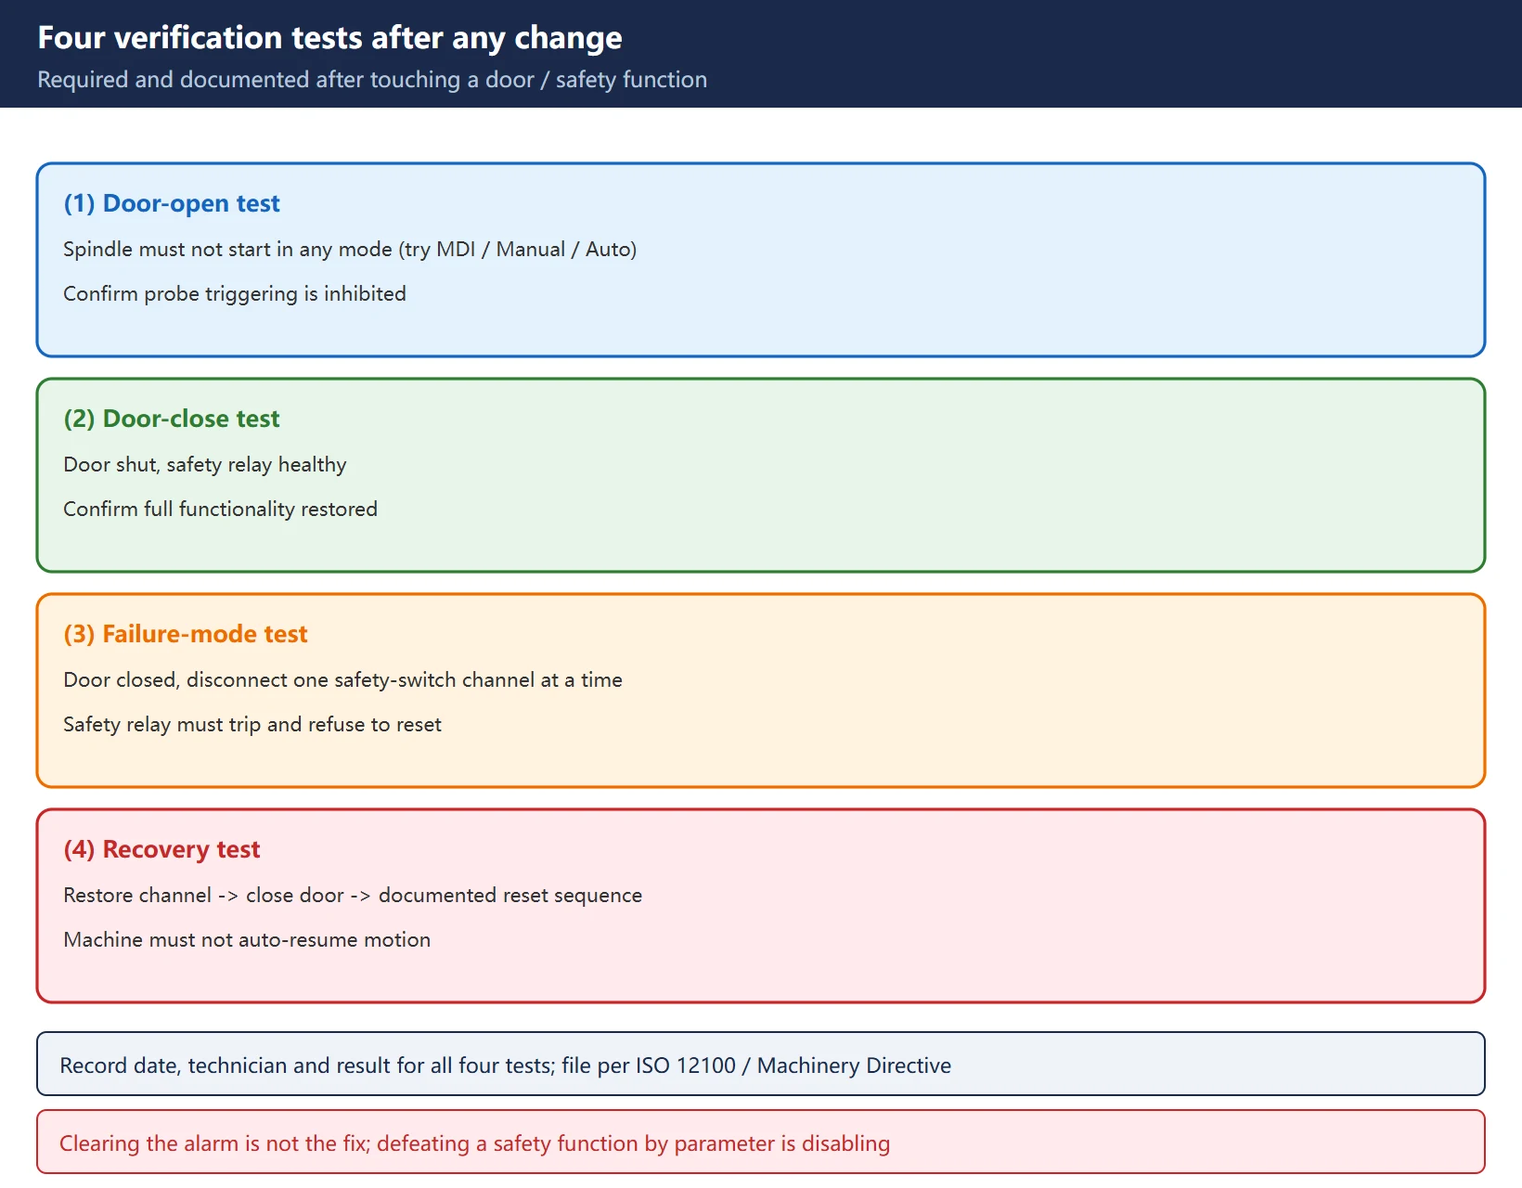The height and width of the screenshot is (1188, 1522).
Task: Click 'Machine must not auto-resume motion' text
Action: coord(247,939)
